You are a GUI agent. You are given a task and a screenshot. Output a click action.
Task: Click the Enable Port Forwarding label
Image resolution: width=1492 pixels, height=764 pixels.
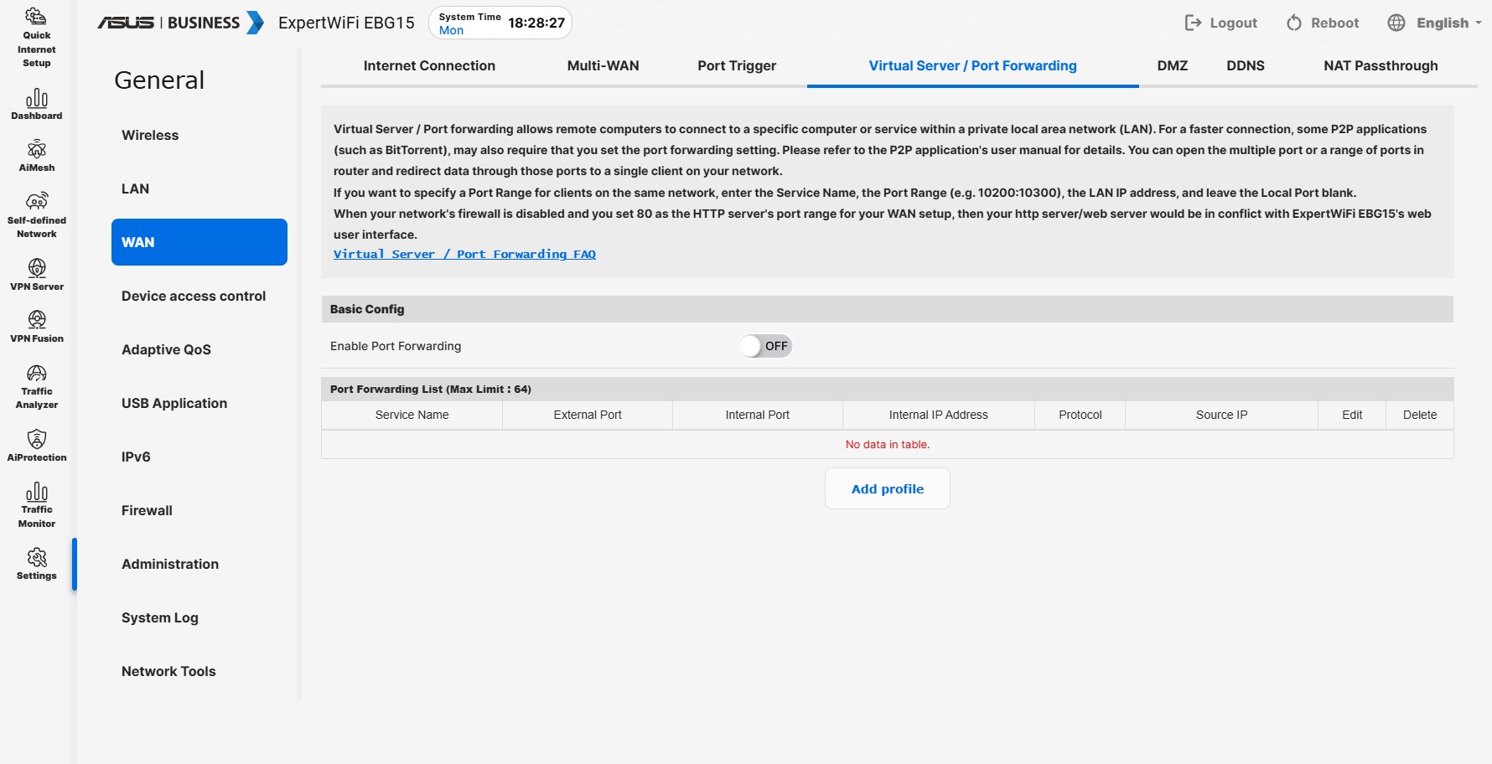(396, 346)
